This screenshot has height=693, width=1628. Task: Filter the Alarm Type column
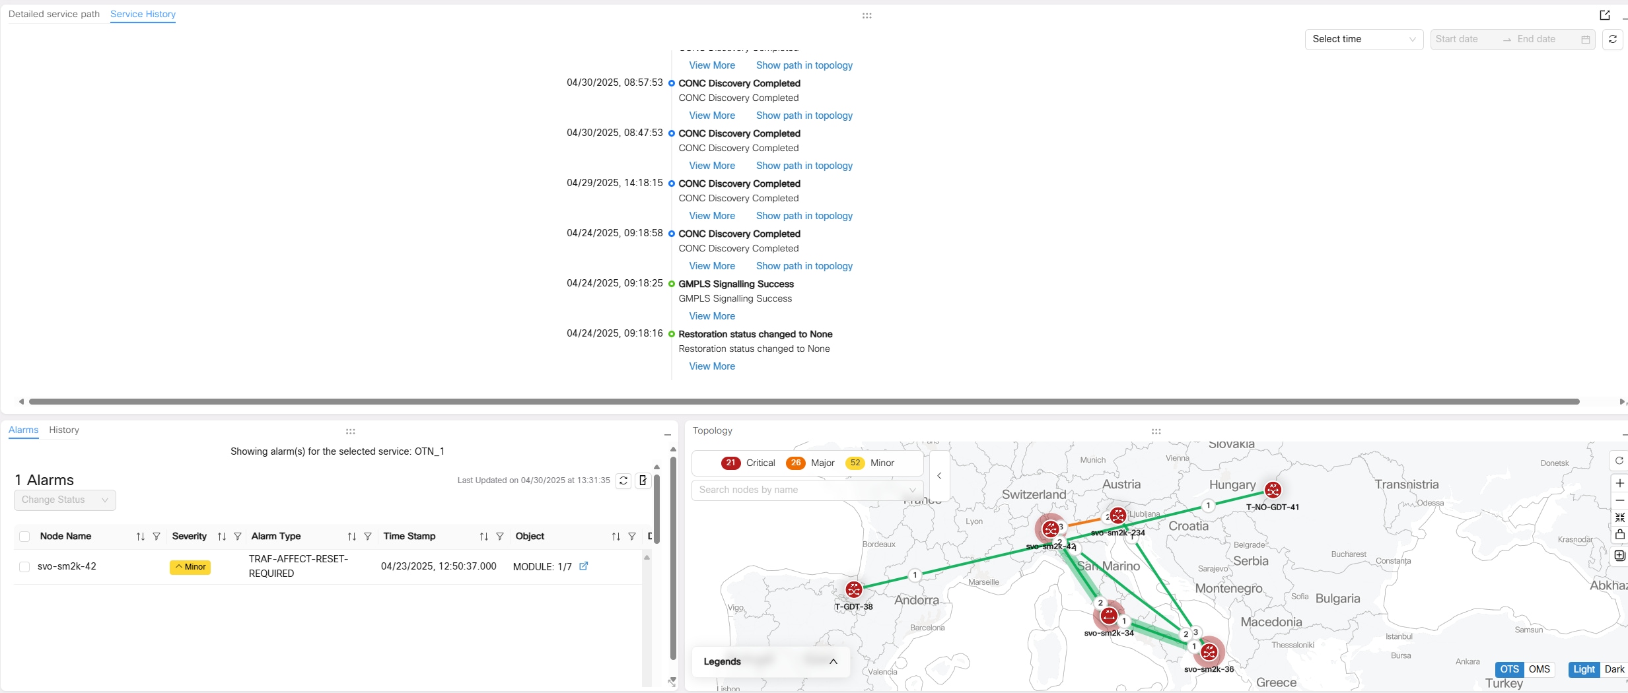click(368, 537)
